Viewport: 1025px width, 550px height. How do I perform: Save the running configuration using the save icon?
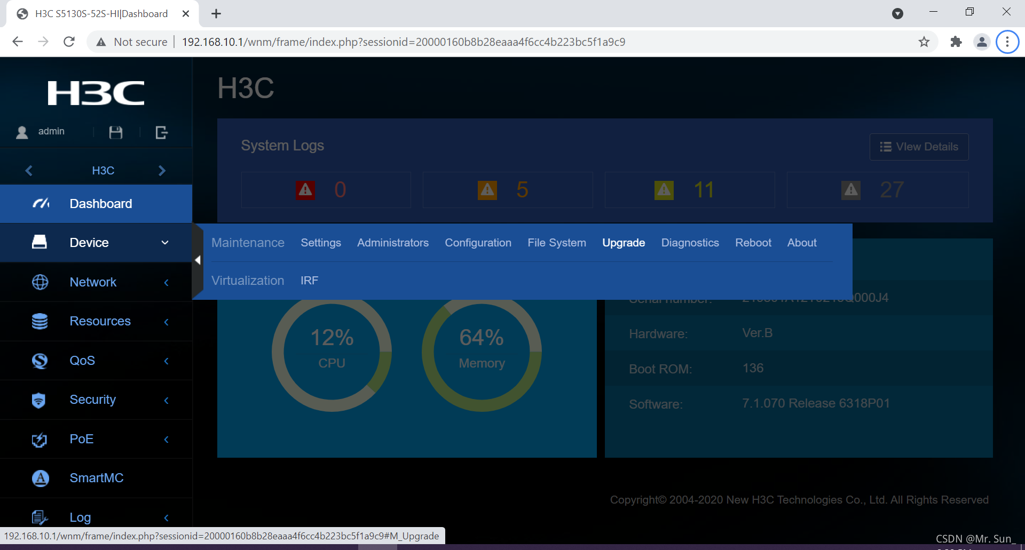(x=115, y=132)
